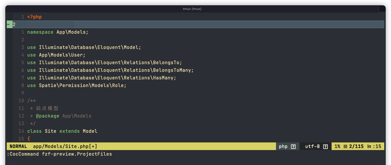Click the orange opening brace below class Site
This screenshot has width=391, height=165.
coord(29,139)
